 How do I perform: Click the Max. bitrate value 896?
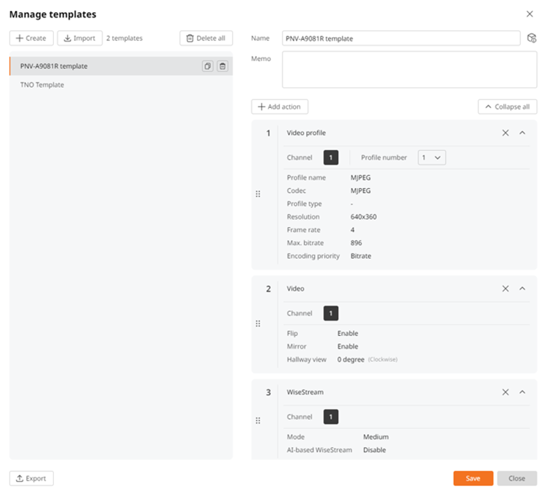356,243
